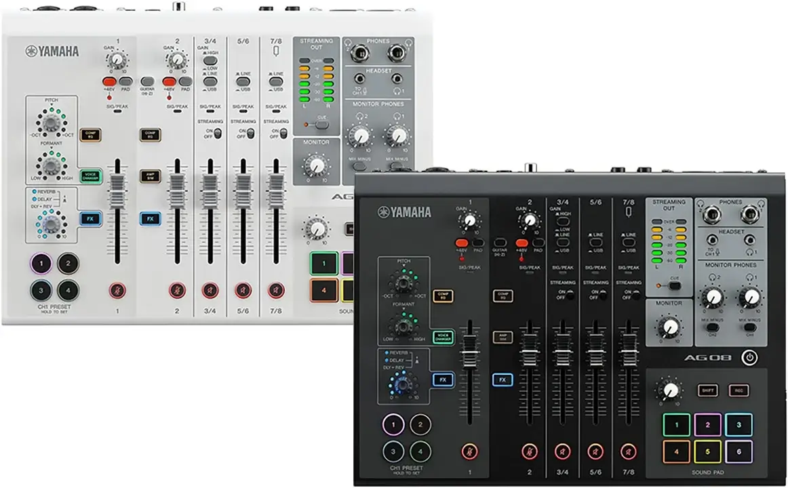Click the Yamaha logo on the white mixer
Screen dimensions: 788x488
[x=52, y=52]
